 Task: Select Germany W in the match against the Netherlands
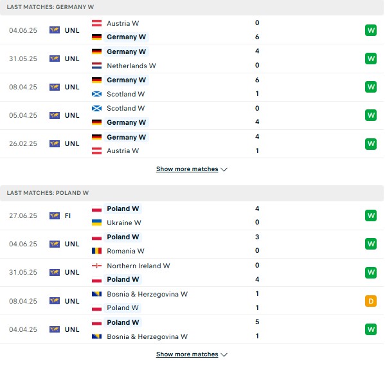126,51
